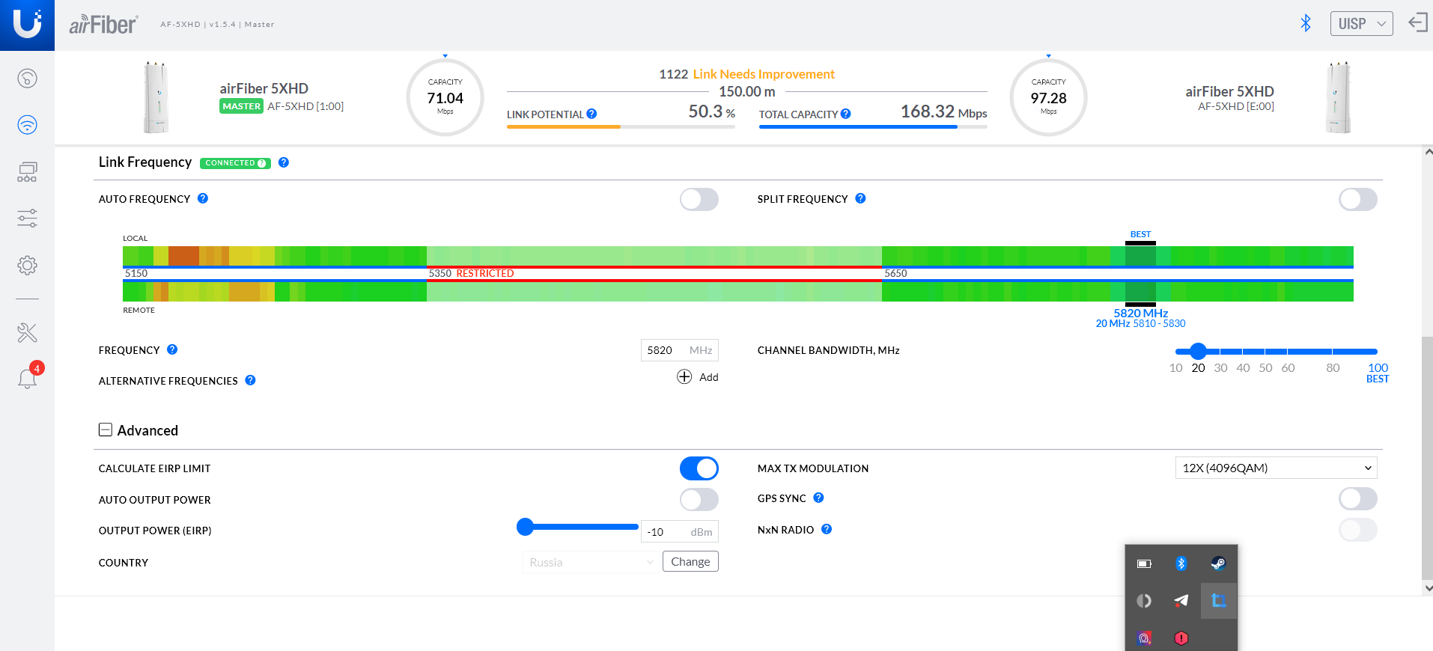Viewport: 1433px width, 651px height.
Task: Click the Bluetooth icon in the header
Action: 1306,23
